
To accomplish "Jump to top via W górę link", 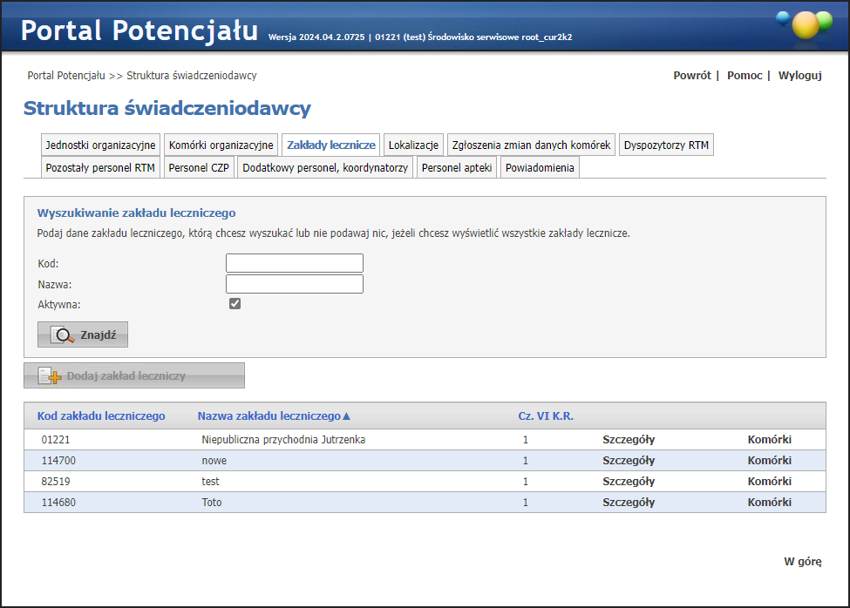I will pyautogui.click(x=802, y=562).
